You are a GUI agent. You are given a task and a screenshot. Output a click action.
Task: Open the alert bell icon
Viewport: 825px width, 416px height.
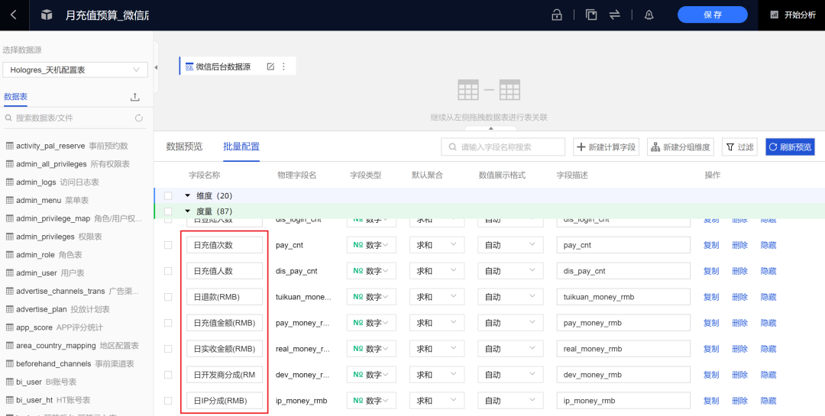(x=649, y=15)
